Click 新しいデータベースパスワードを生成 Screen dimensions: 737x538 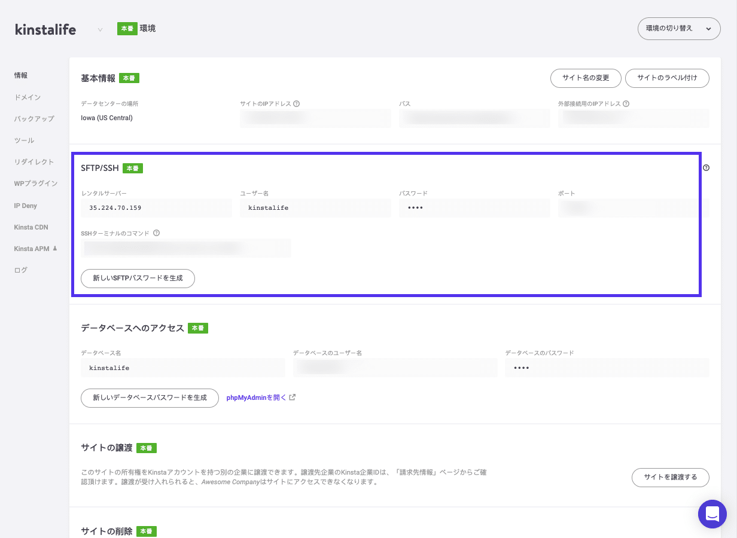coord(150,398)
